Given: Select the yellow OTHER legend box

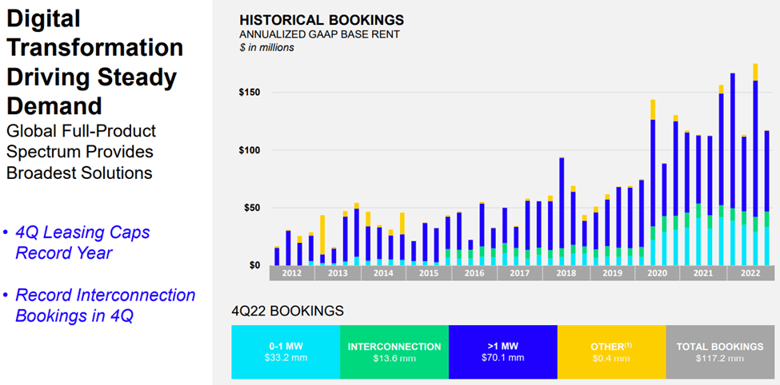Looking at the screenshot, I should (x=611, y=351).
